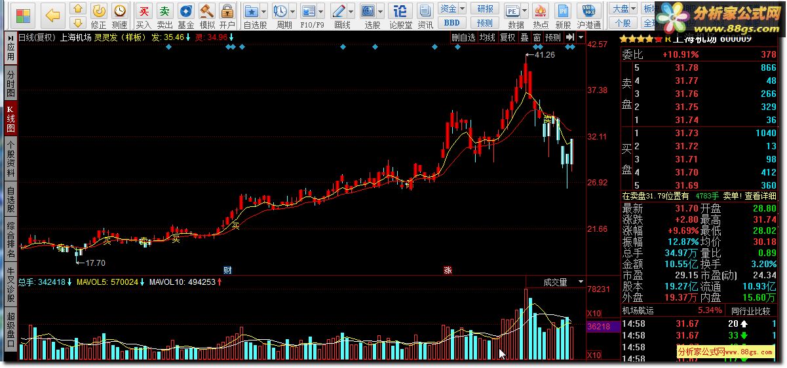Toggle 窗 window layout

tap(537, 38)
